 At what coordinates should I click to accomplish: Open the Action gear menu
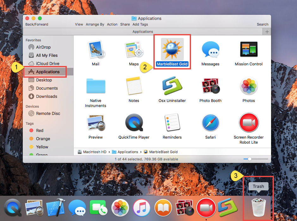112,24
